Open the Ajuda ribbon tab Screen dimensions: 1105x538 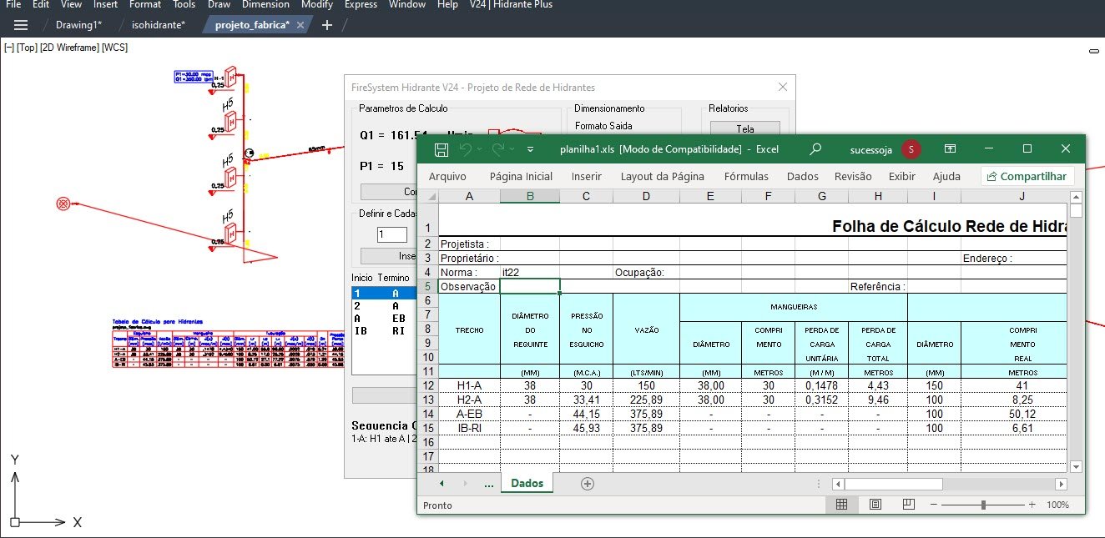(946, 176)
